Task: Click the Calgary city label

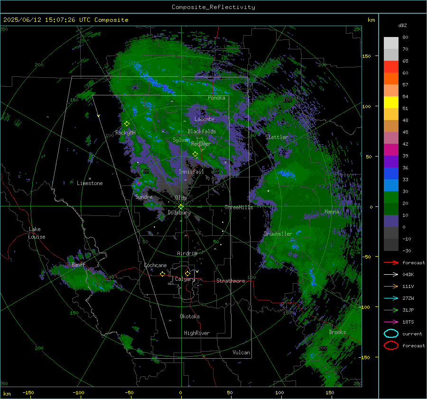Action: 185,279
